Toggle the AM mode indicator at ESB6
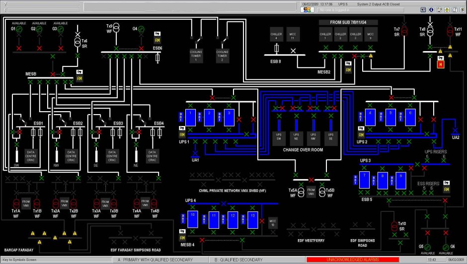 pyautogui.click(x=157, y=40)
